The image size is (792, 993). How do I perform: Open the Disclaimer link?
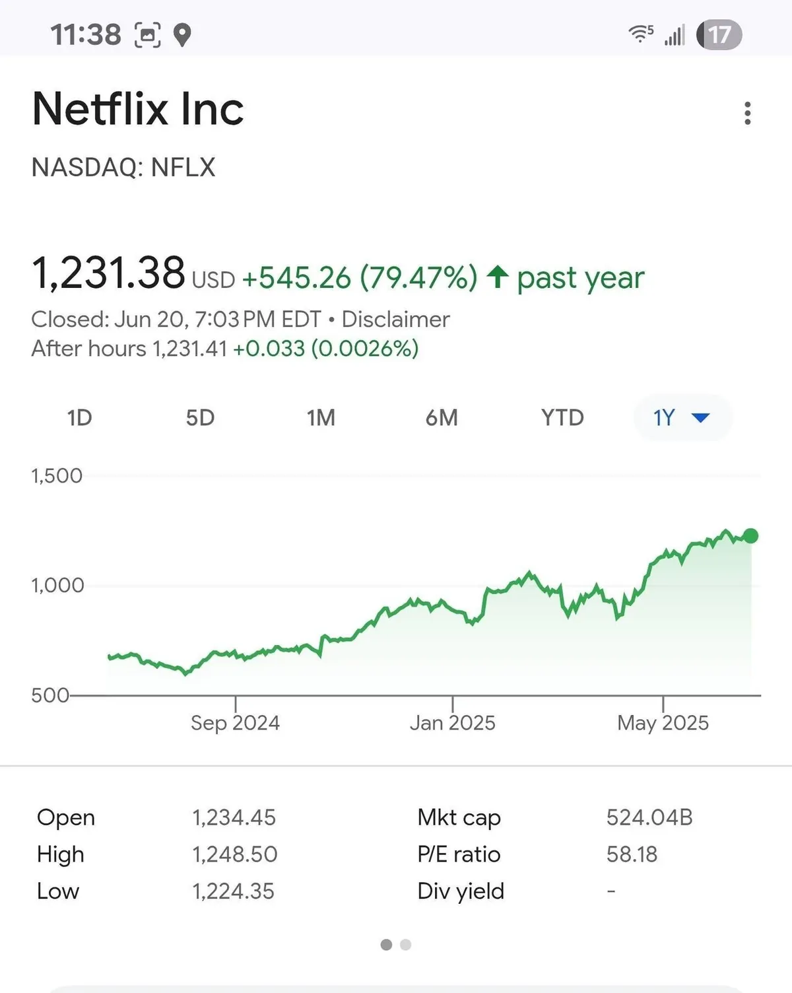click(x=395, y=320)
